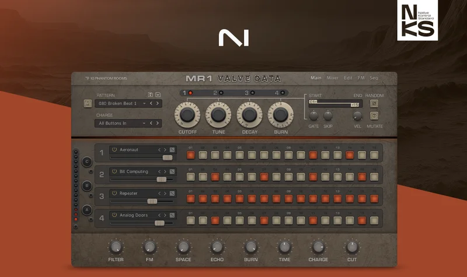Click the round C button
Screen dimensions: 467x277
[87, 162]
